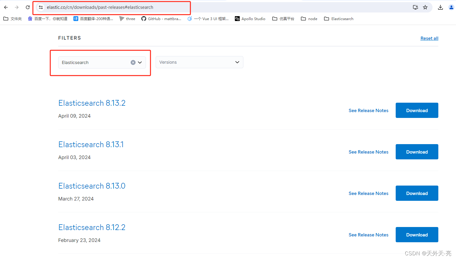The width and height of the screenshot is (456, 259).
Task: Open the Elasticsearch 8.13.1 title link
Action: [91, 144]
